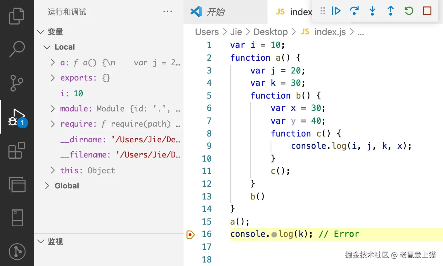Image resolution: width=443 pixels, height=266 pixels.
Task: Stop the debug session
Action: 427,11
